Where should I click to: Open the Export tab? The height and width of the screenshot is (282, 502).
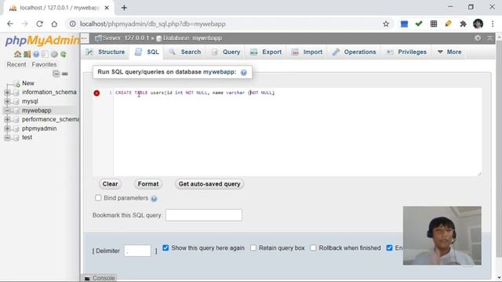click(267, 52)
